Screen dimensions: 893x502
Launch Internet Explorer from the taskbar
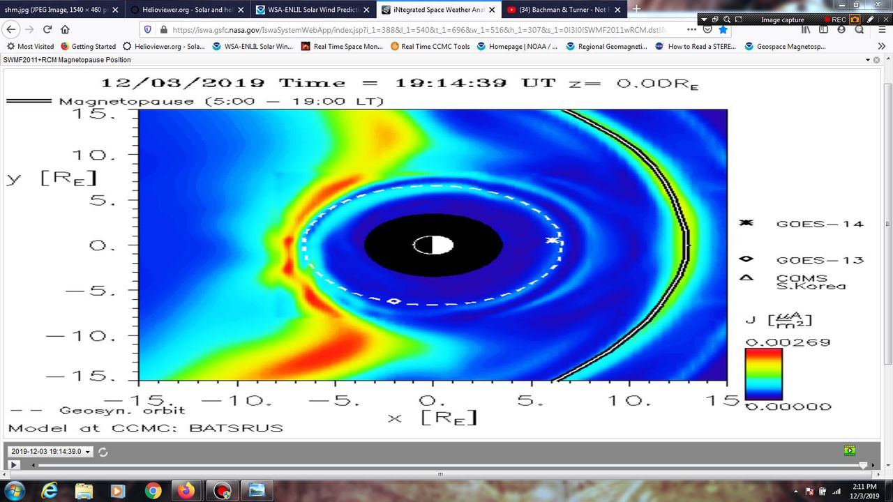point(50,491)
